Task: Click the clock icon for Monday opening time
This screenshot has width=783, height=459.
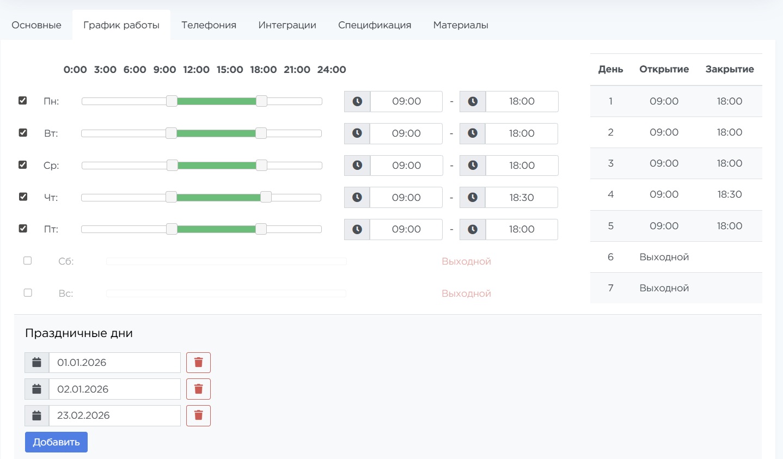Action: tap(357, 101)
